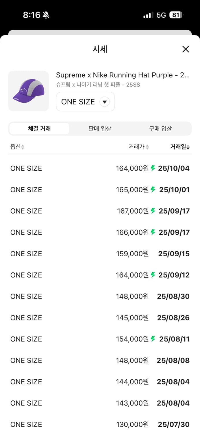The width and height of the screenshot is (200, 433).
Task: Tap the muted bell status icon
Action: coord(46,15)
